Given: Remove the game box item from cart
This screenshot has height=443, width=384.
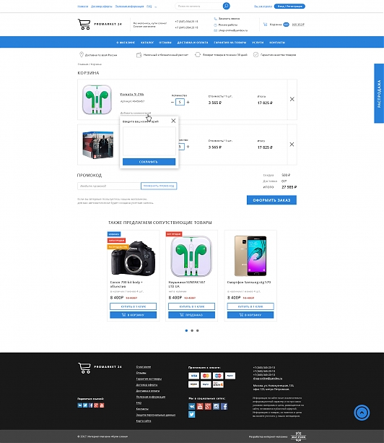Looking at the screenshot, I should tap(292, 145).
